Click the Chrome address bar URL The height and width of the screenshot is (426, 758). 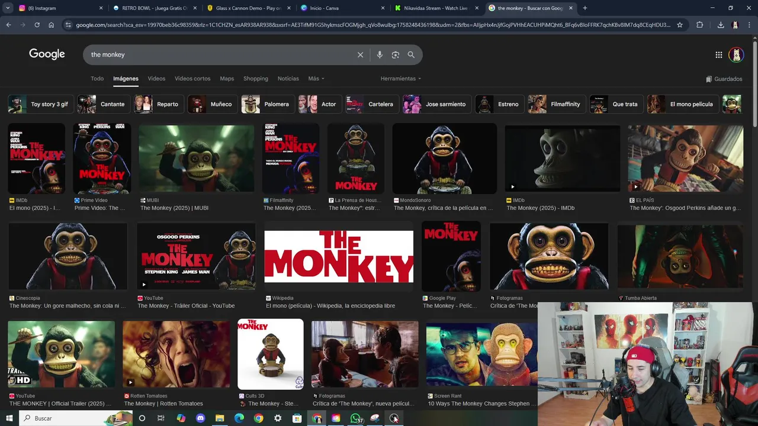pos(373,25)
